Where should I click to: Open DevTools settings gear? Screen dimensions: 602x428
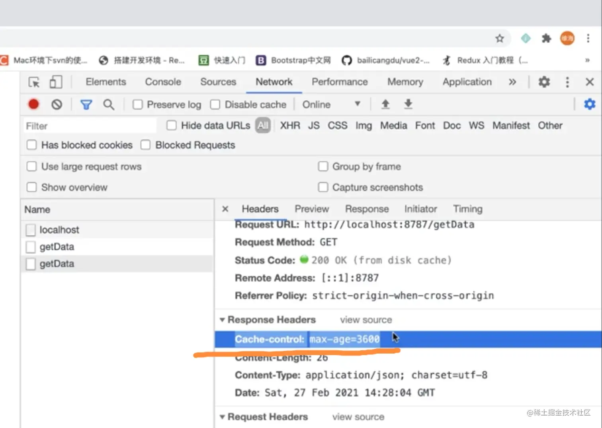(544, 82)
